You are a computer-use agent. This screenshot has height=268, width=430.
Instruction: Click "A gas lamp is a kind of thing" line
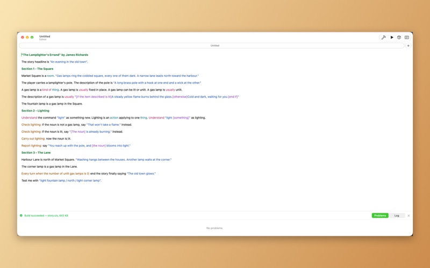click(x=102, y=90)
